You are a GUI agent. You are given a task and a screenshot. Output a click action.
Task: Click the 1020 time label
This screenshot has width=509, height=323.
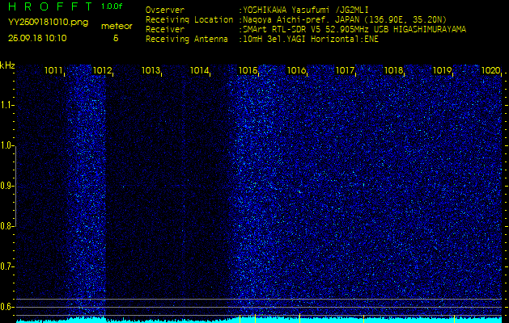coord(490,70)
